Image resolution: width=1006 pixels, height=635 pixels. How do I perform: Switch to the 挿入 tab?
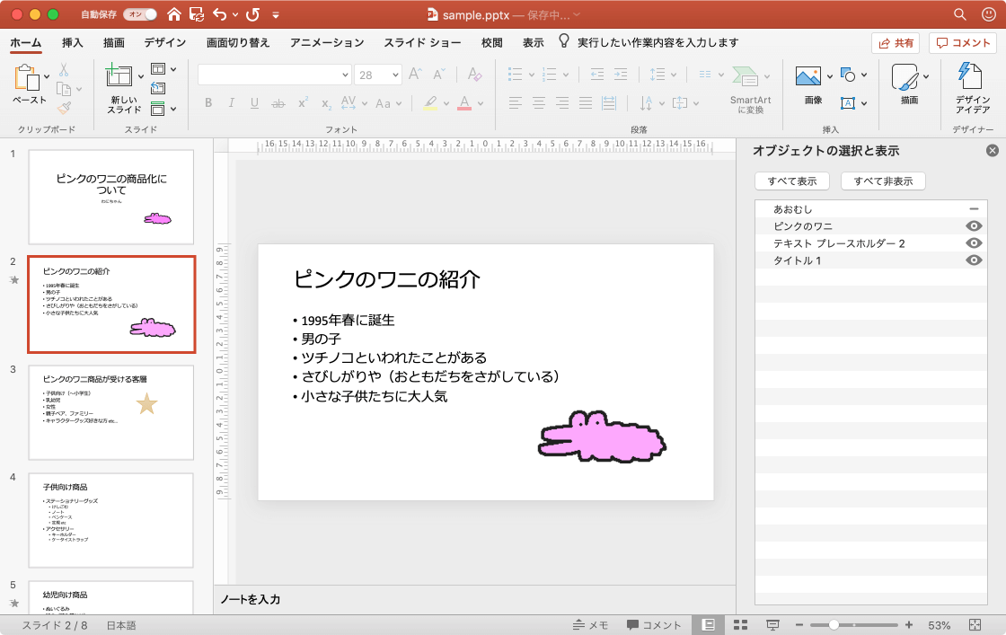click(73, 42)
